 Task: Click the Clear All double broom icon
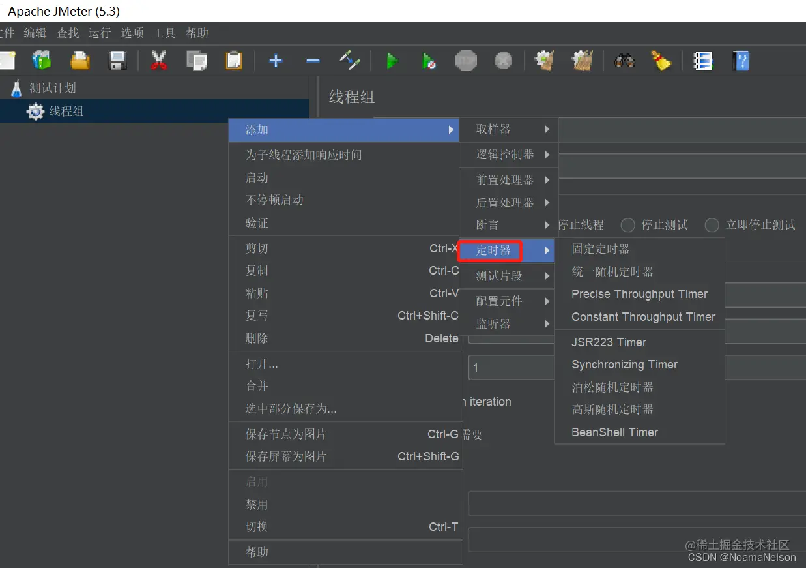pyautogui.click(x=583, y=61)
